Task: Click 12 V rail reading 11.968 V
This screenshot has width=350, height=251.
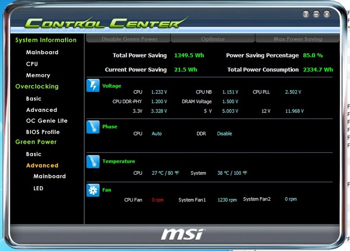Action: tap(295, 111)
